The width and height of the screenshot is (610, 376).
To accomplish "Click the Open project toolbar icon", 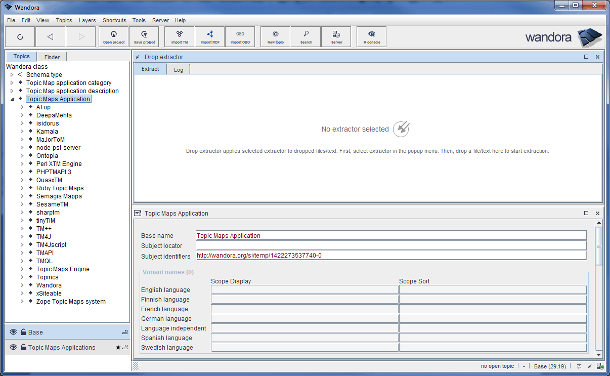I will click(x=114, y=36).
